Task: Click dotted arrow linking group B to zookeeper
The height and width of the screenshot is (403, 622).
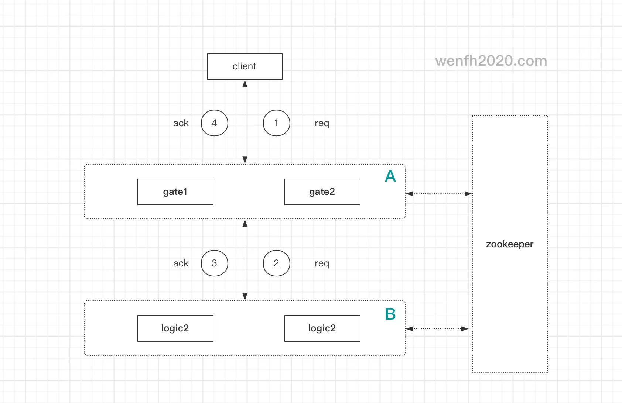Action: tap(437, 329)
